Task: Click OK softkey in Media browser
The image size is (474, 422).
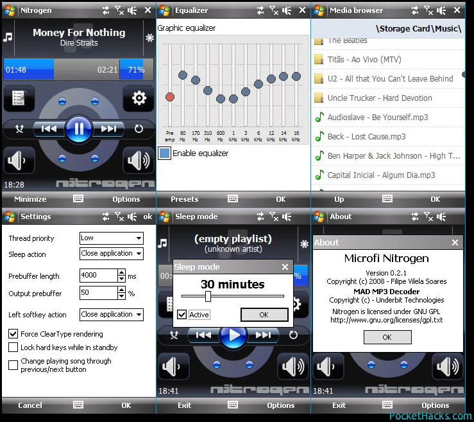Action: (436, 199)
